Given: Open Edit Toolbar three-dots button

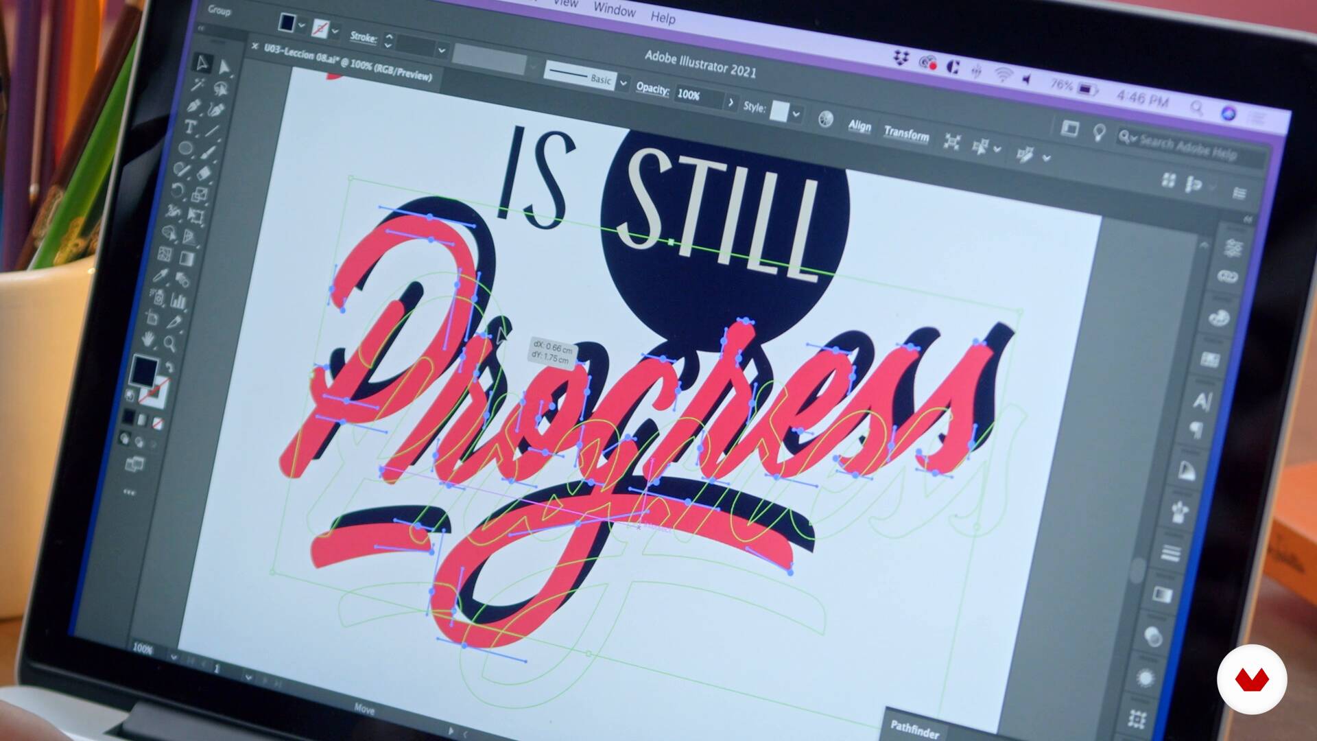Looking at the screenshot, I should pyautogui.click(x=129, y=492).
